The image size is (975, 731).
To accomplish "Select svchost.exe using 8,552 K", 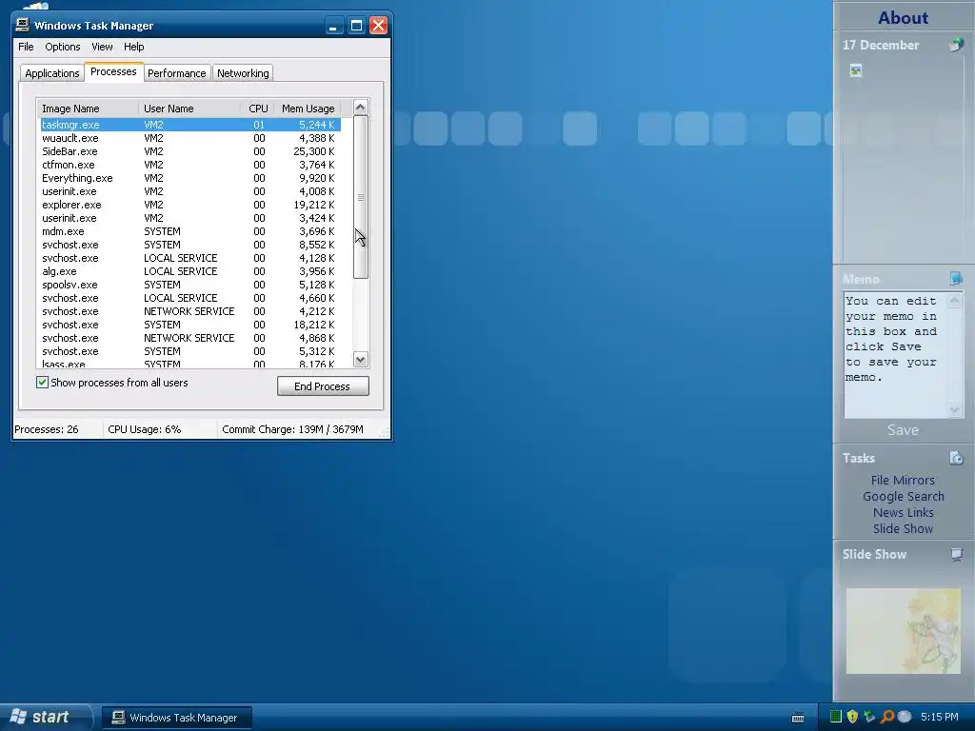I will click(x=190, y=245).
